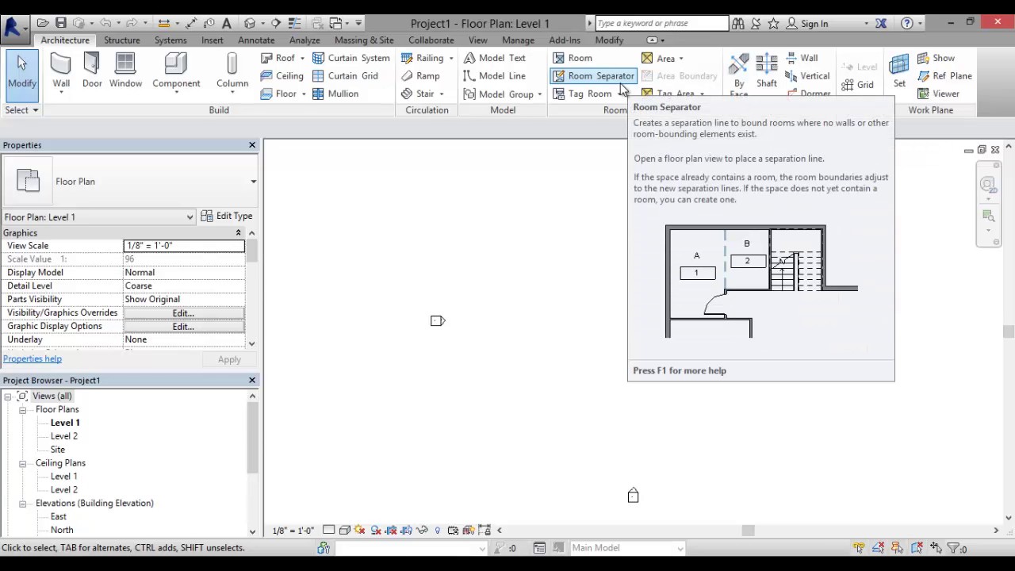Click the Set work plane tool

(899, 71)
